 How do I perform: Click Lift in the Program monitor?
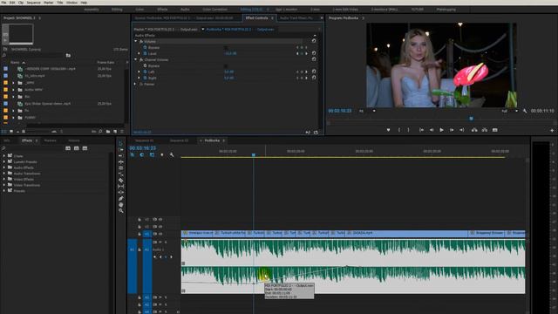pyautogui.click(x=474, y=130)
